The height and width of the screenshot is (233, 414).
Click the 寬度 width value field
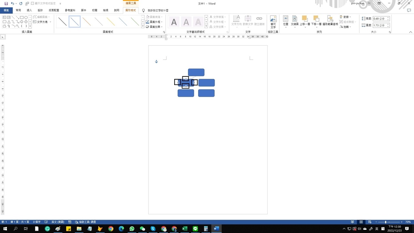click(x=379, y=25)
